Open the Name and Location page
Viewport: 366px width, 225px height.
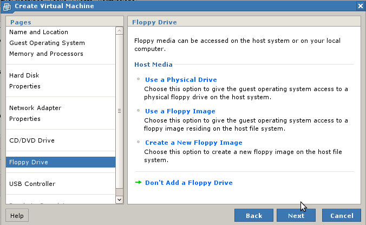pyautogui.click(x=38, y=32)
